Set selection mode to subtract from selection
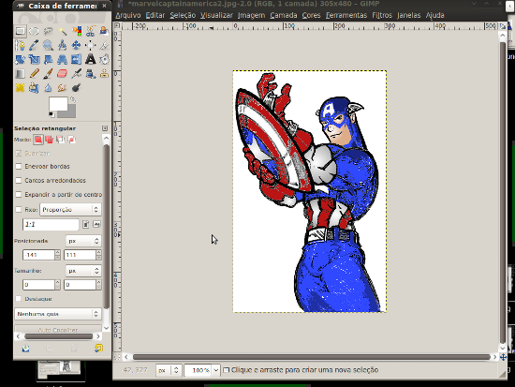Viewport: 515px width, 387px height. tap(61, 140)
